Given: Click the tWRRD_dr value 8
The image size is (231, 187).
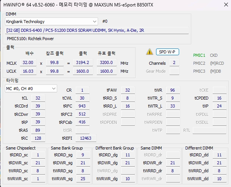Looking at the screenshot, I should coord(173,171).
